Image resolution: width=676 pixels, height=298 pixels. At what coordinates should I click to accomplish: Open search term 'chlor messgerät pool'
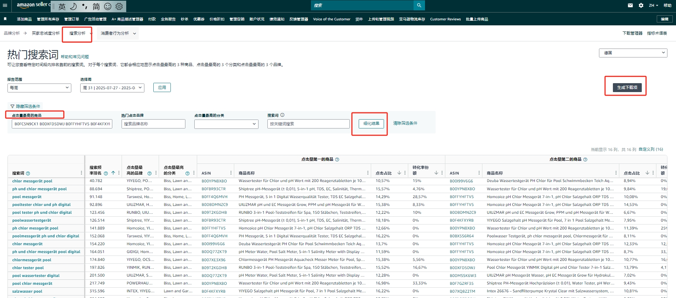(x=32, y=181)
